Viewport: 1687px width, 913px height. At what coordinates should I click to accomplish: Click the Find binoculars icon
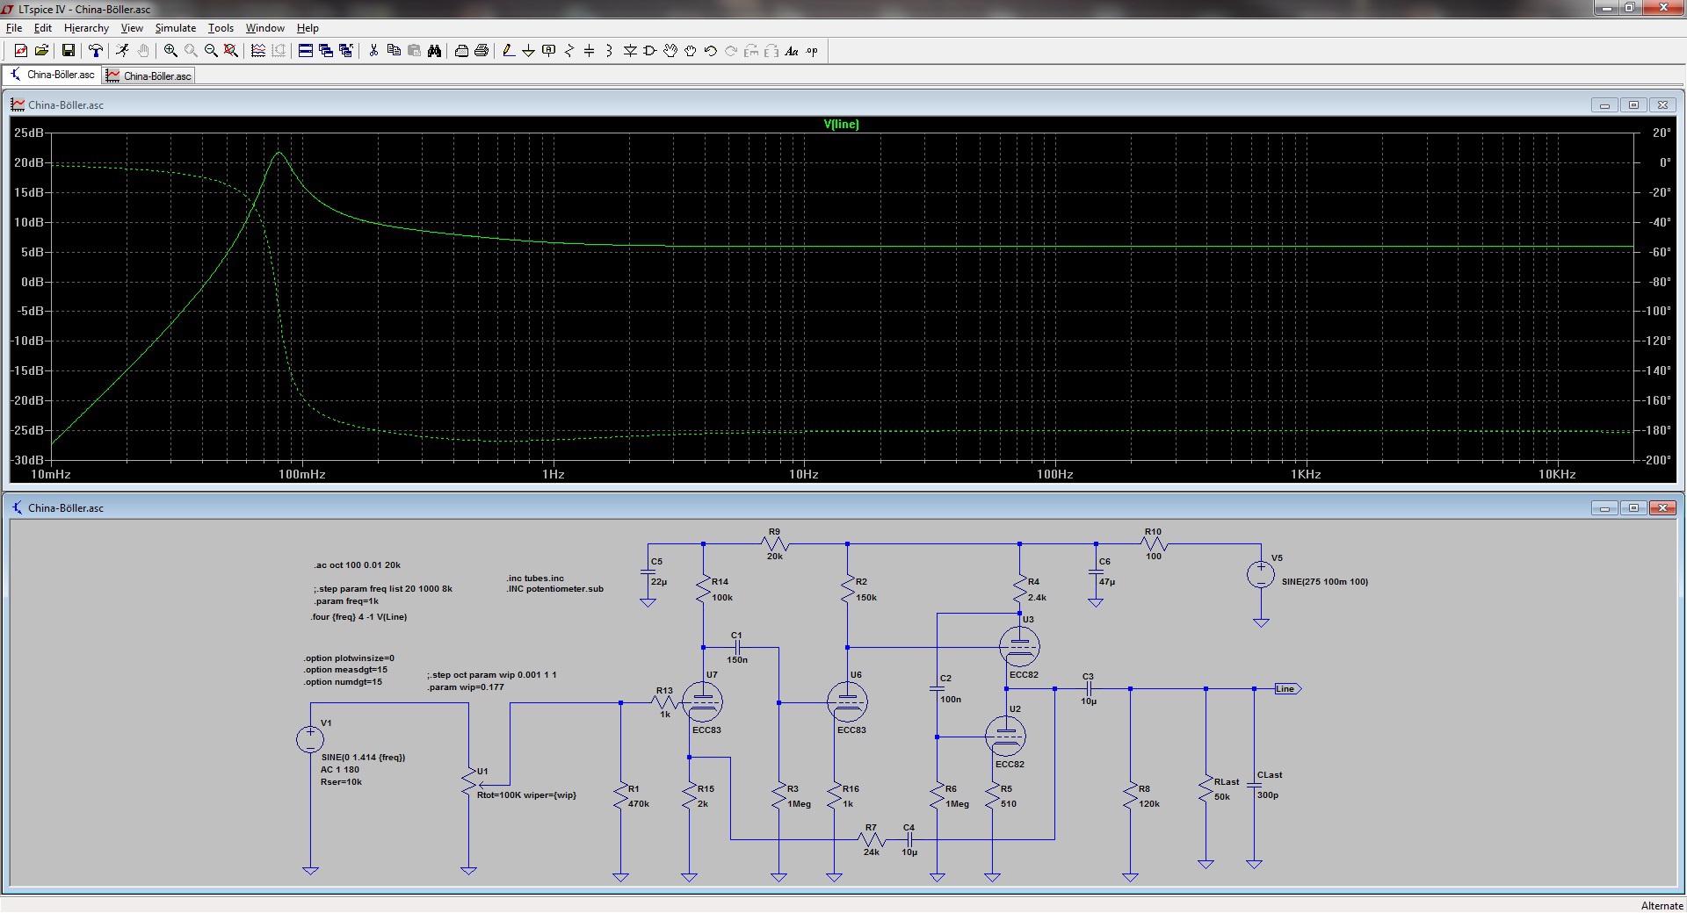pos(434,51)
